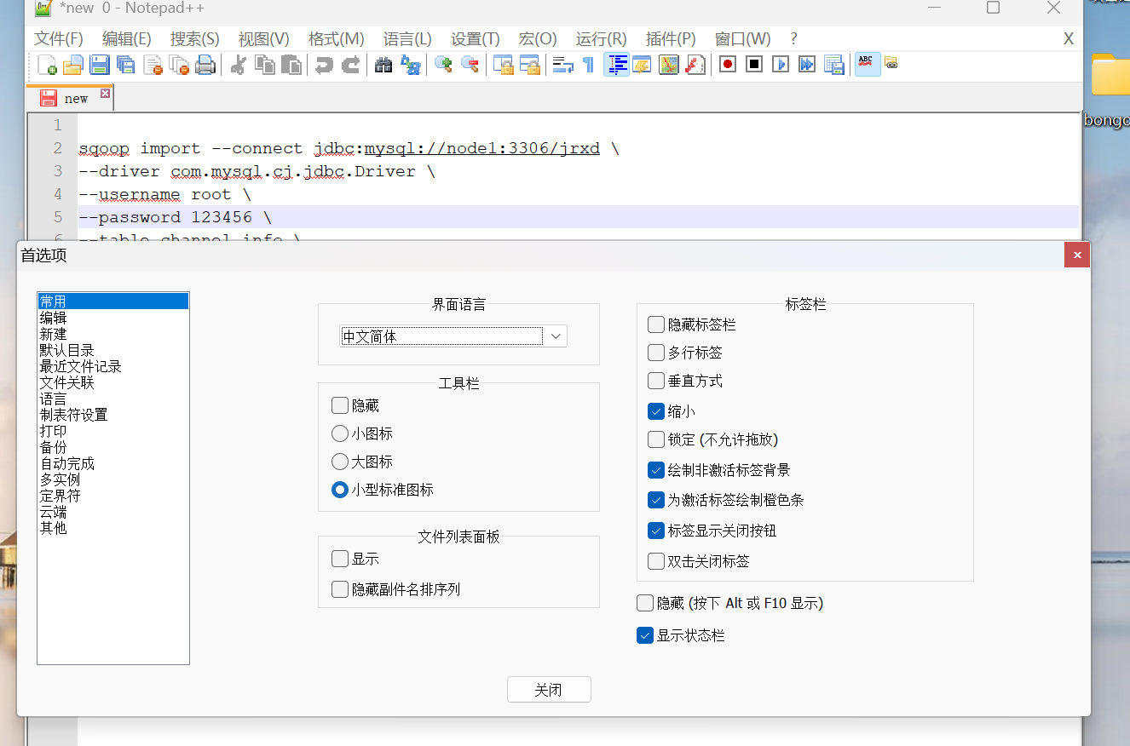Click Run macro multiple times icon
The width and height of the screenshot is (1130, 746).
coord(807,65)
